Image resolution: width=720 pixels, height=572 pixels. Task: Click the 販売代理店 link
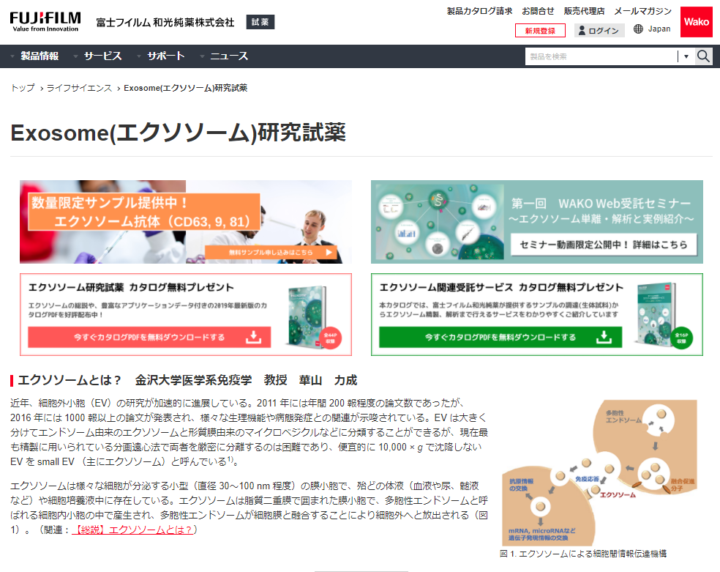click(584, 11)
